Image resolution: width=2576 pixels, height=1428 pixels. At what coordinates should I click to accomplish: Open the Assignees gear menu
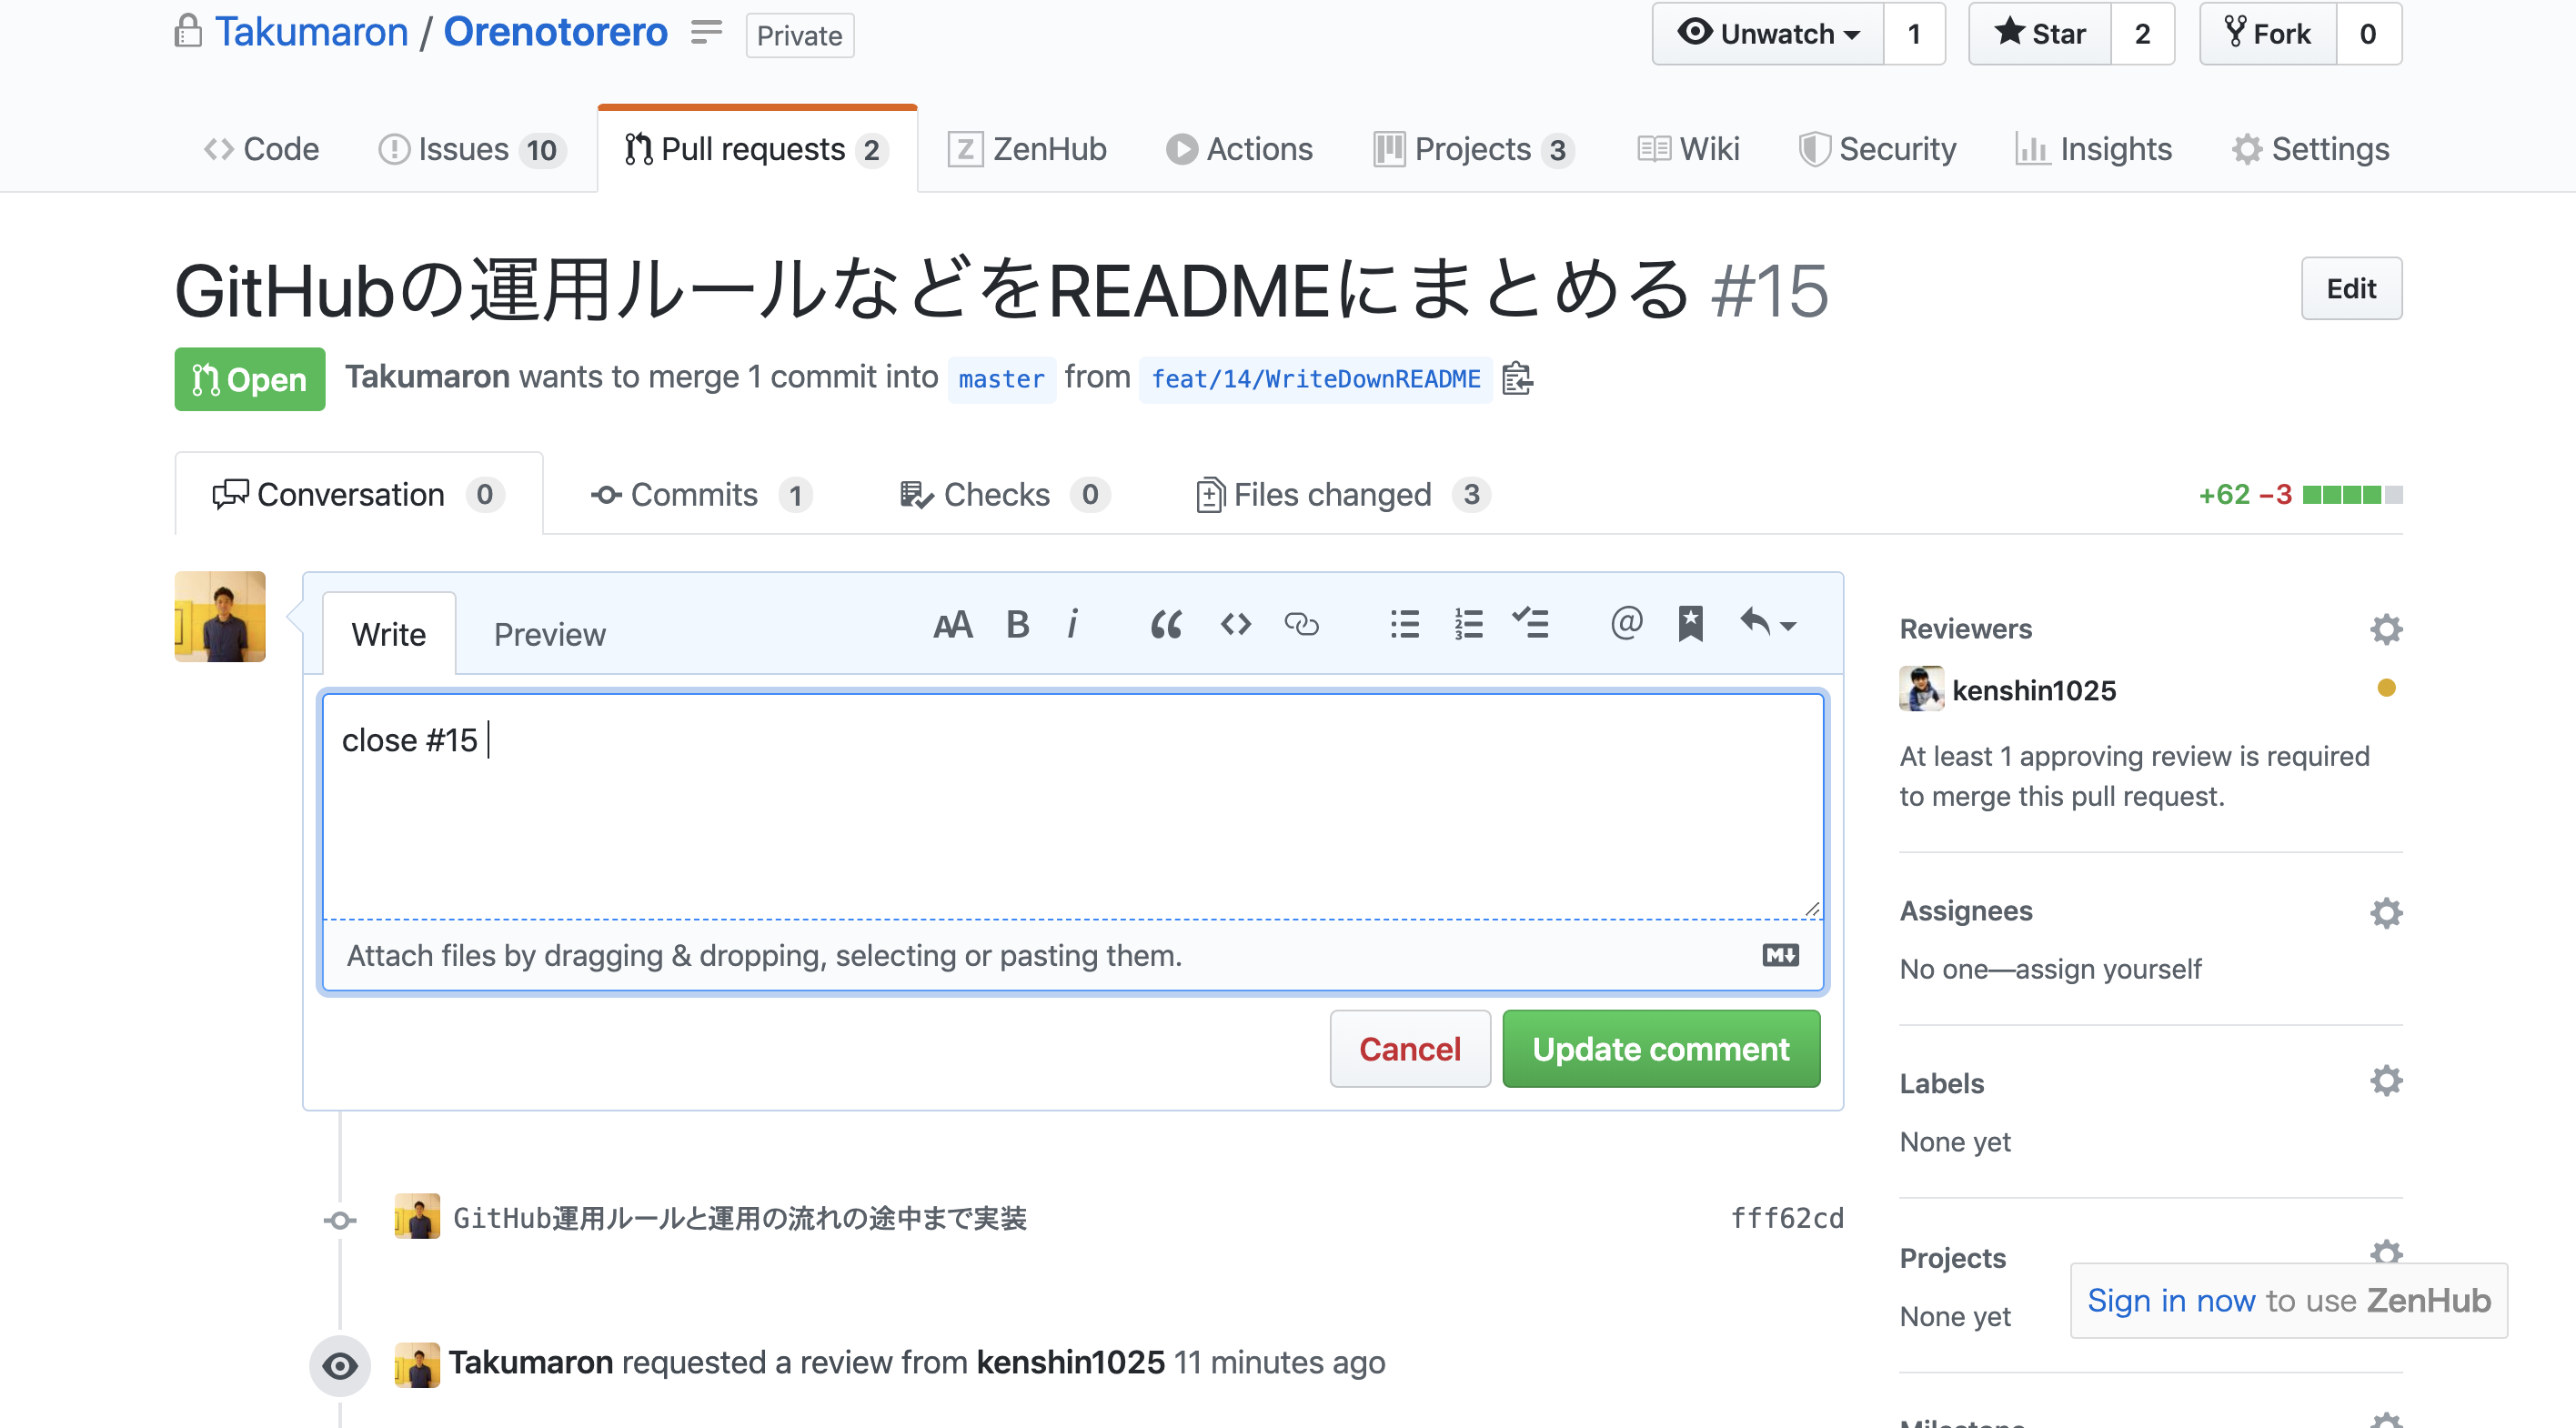(2385, 912)
